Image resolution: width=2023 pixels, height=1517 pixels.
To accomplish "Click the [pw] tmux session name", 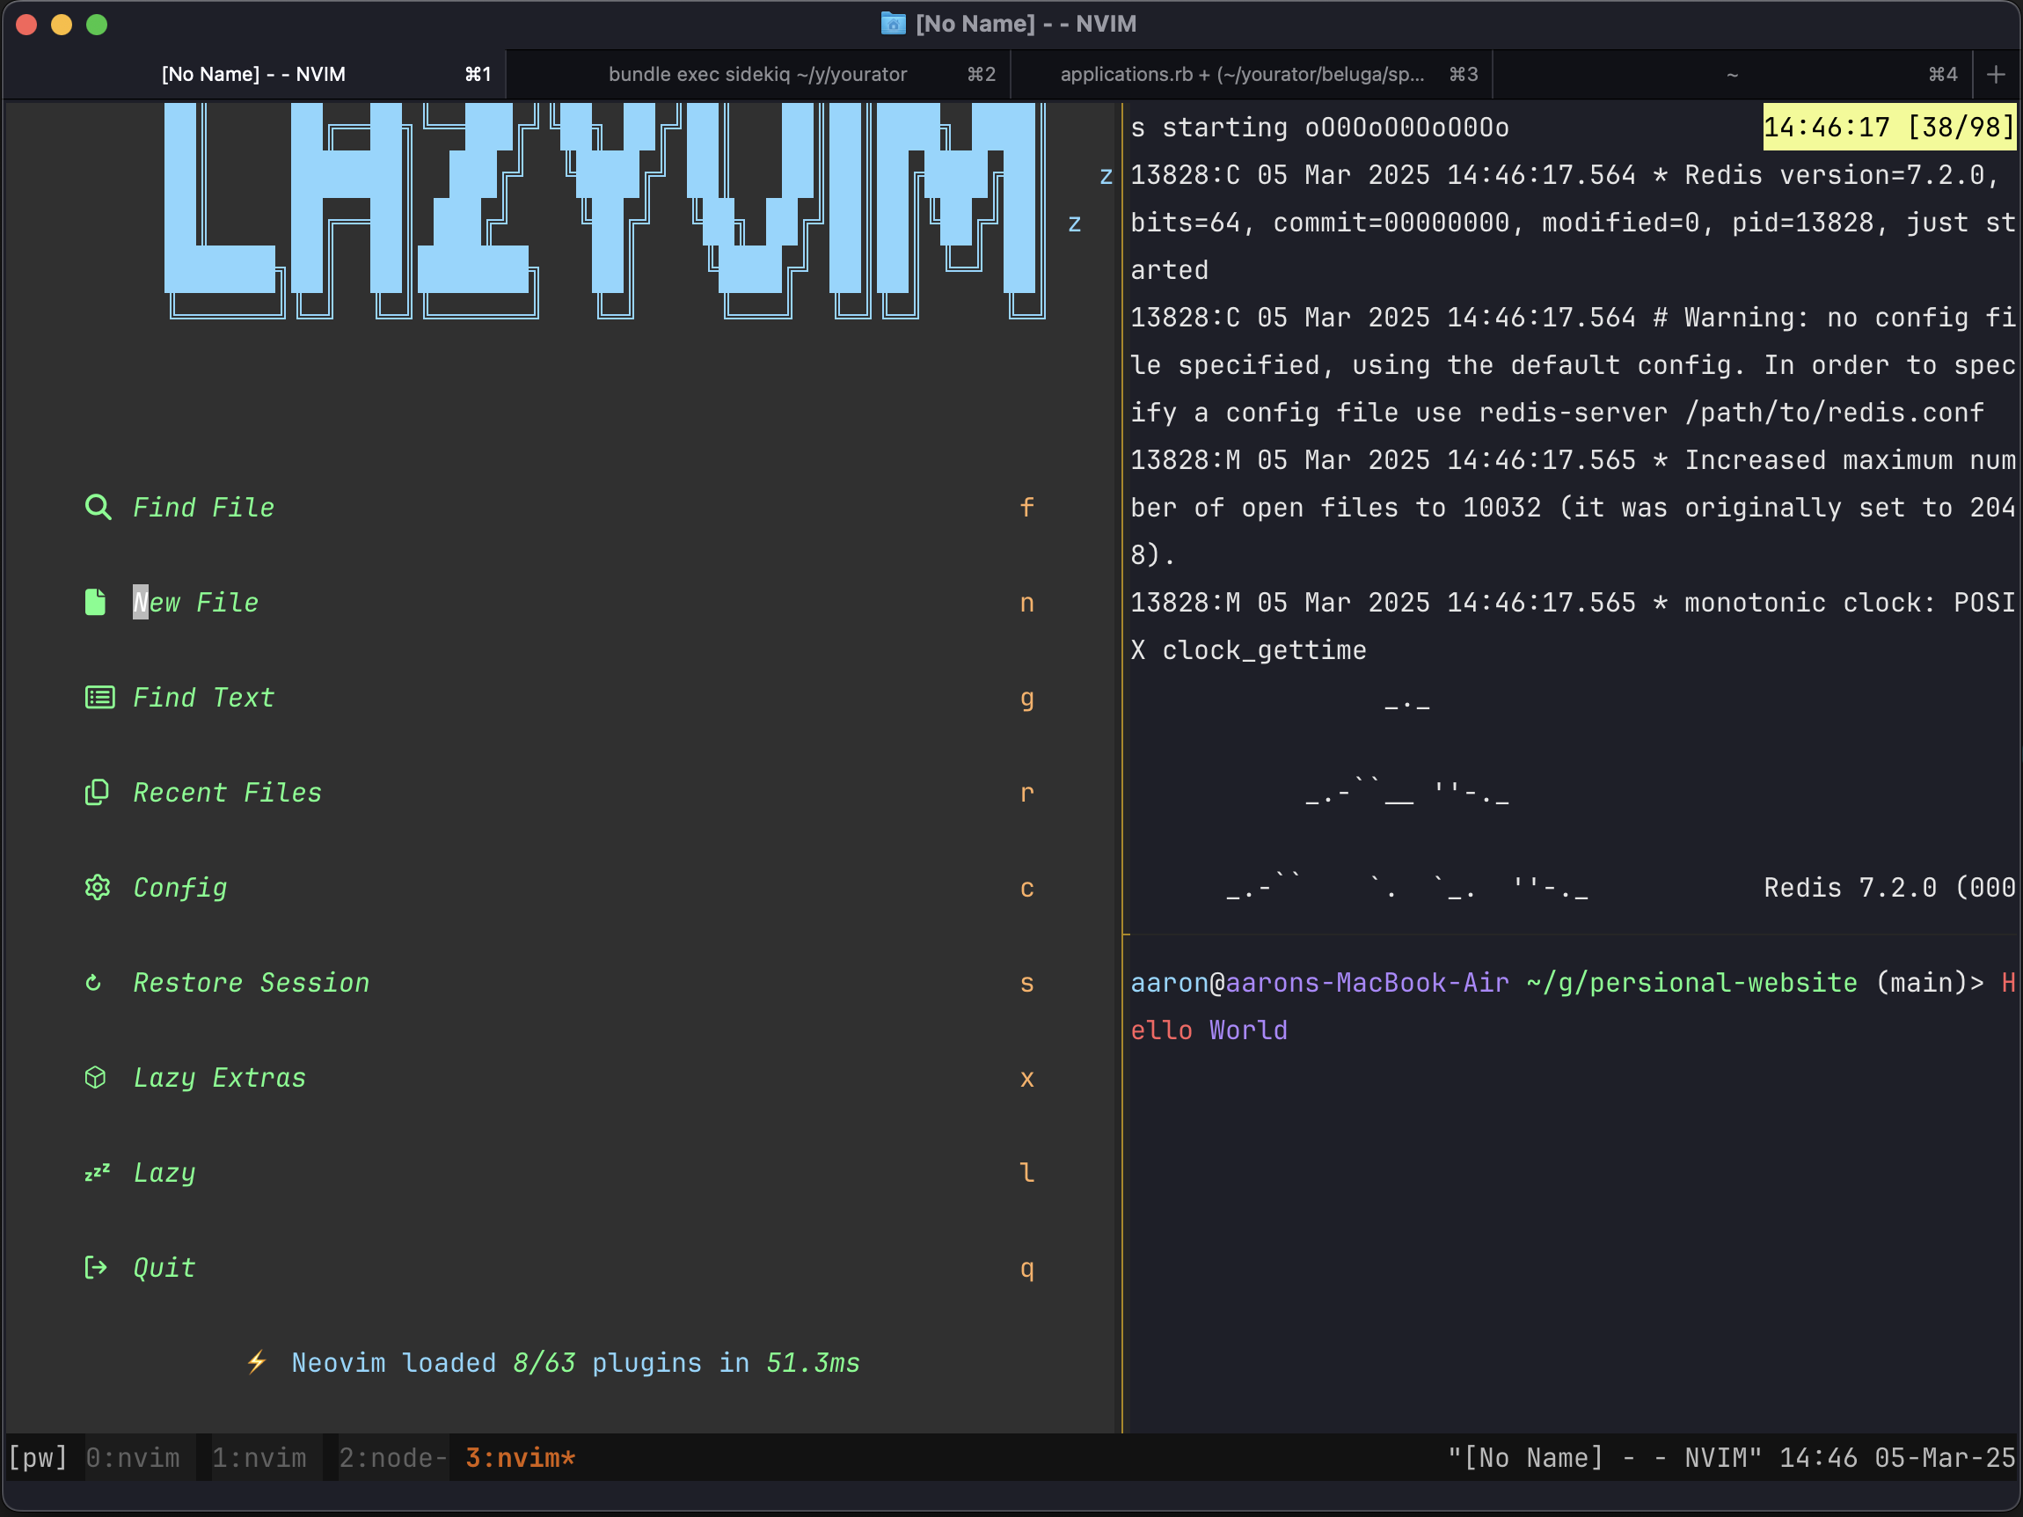I will click(38, 1457).
